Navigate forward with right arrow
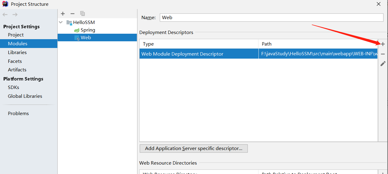The image size is (388, 174). (15, 15)
